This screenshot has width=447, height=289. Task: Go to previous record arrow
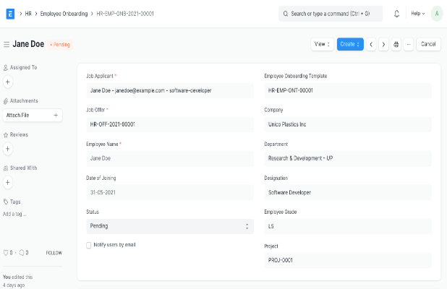tap(371, 44)
